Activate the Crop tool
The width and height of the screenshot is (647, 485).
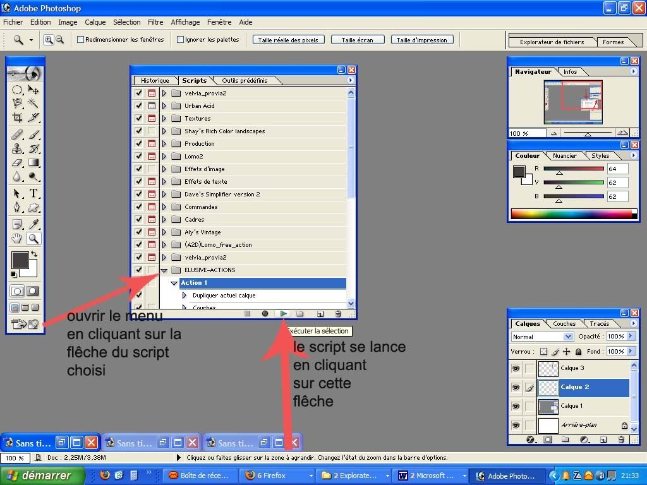click(17, 117)
